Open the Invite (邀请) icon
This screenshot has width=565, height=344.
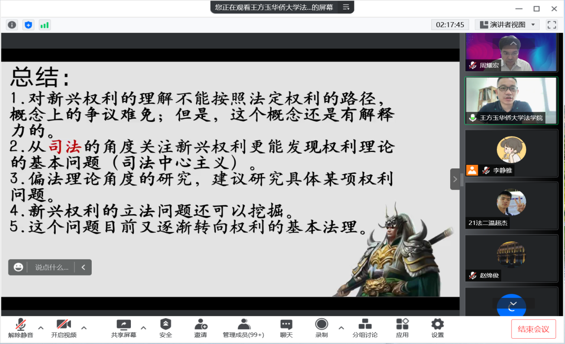tap(200, 328)
